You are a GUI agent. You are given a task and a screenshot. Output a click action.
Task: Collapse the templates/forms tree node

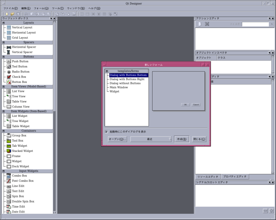(x=107, y=71)
